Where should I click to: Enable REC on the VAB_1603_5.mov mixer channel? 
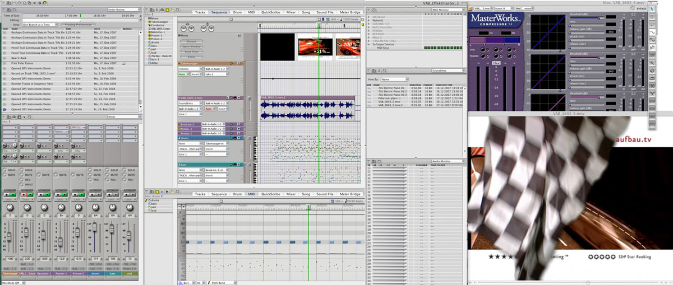[x=22, y=179]
